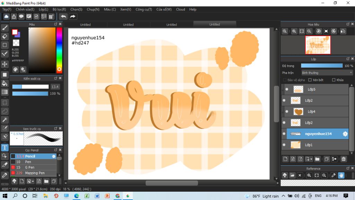Screen dimensions: 355x200
Task: Toggle visibility of nguyenhue154 layer
Action: [x=284, y=134]
